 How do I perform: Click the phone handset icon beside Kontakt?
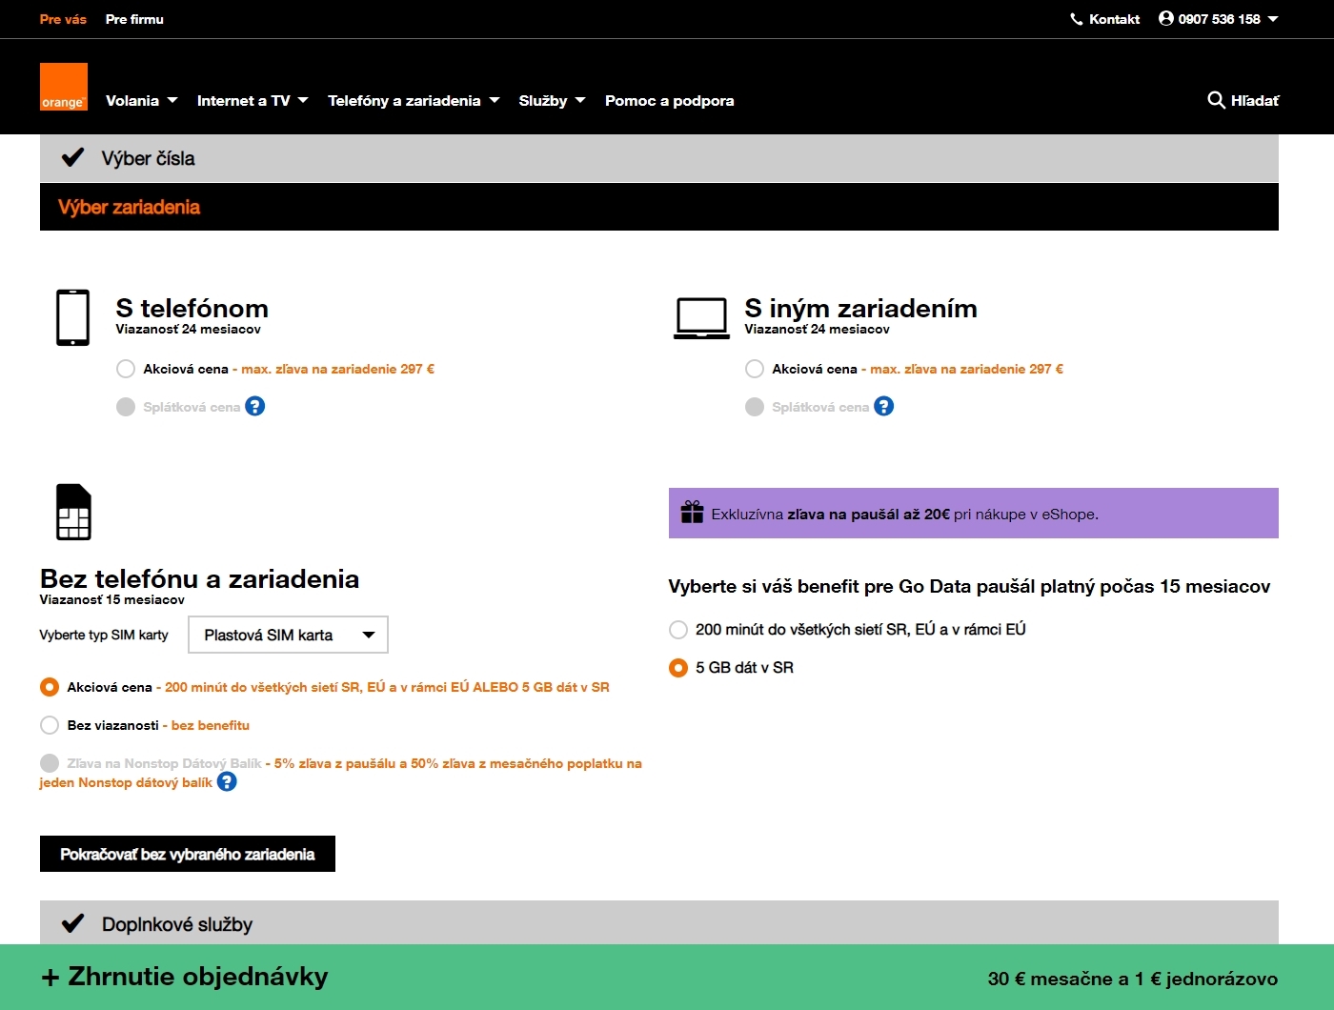coord(1077,19)
